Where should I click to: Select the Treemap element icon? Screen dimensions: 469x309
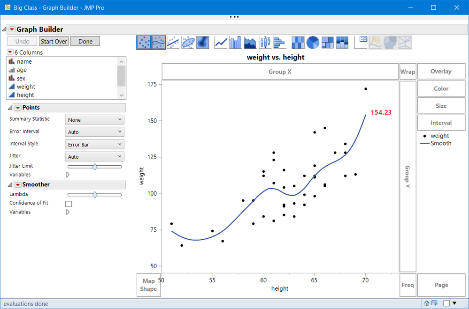327,42
